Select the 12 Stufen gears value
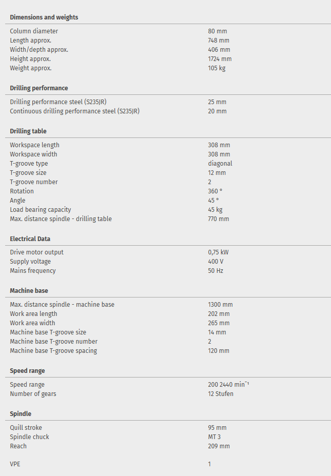Image resolution: width=331 pixels, height=476 pixels. click(x=221, y=394)
